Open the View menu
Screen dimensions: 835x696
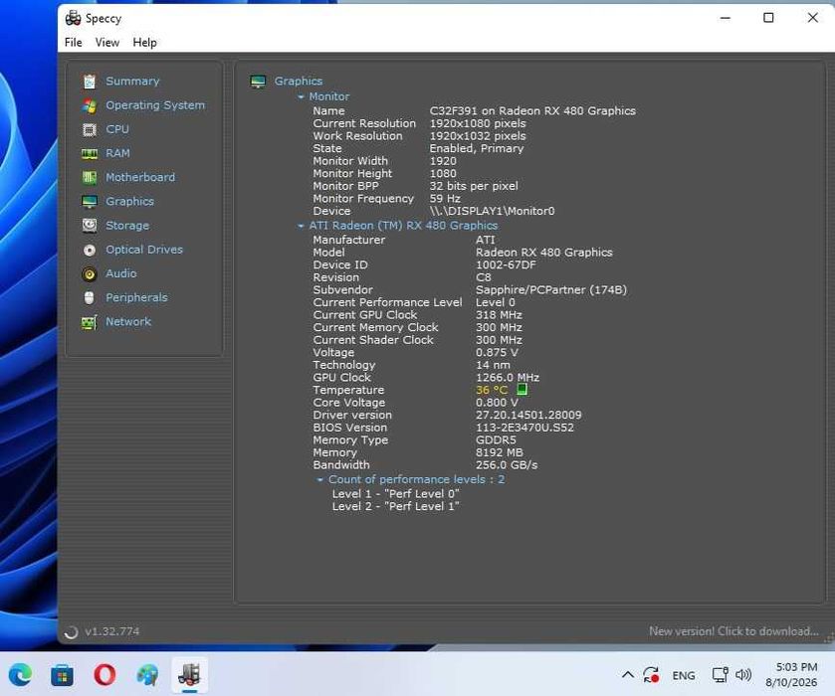[107, 43]
